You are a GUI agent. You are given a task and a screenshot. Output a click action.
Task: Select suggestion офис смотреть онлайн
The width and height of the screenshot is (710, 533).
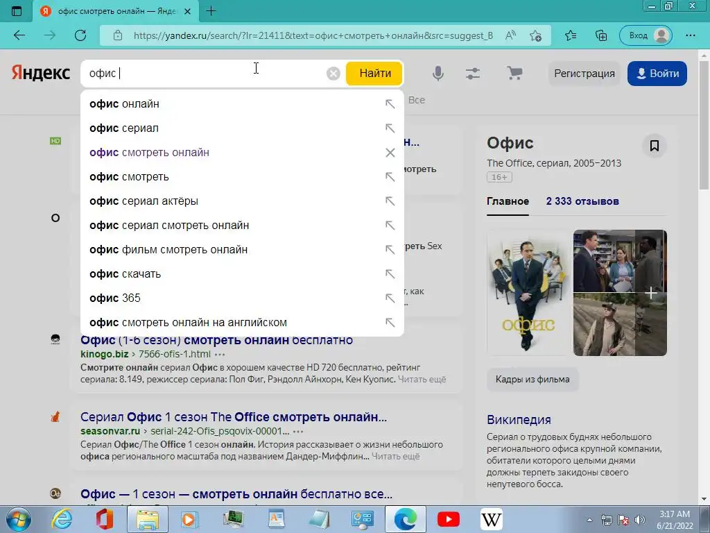(150, 153)
